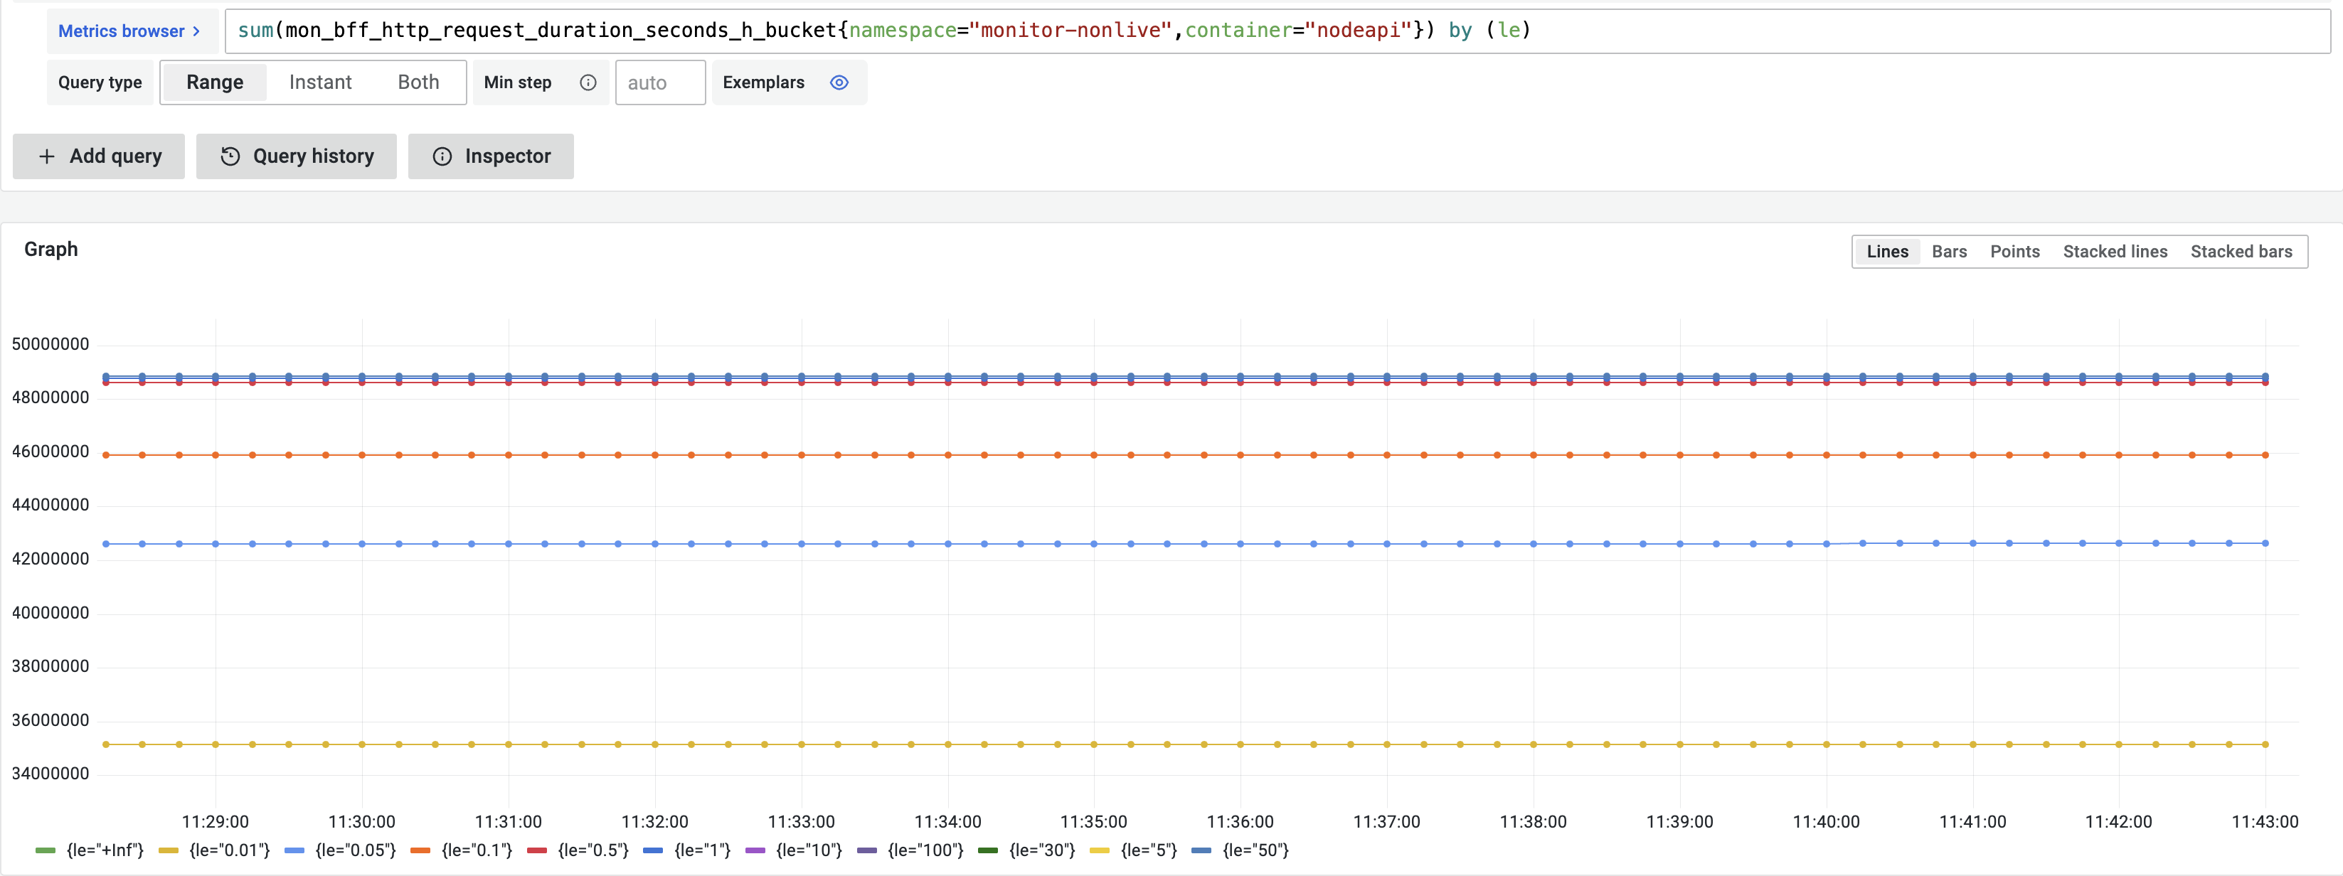Open Query history

click(297, 156)
